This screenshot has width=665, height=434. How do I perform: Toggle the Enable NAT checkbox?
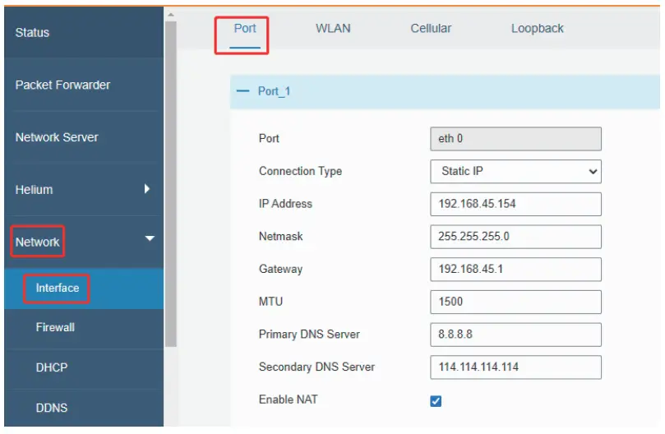(x=436, y=401)
